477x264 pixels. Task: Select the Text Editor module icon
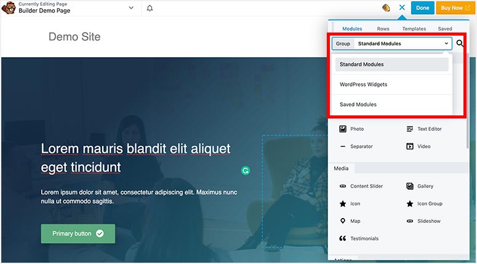click(x=410, y=129)
